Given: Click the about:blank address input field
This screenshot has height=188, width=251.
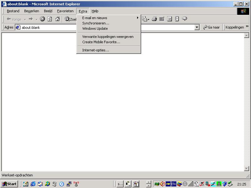Looking at the screenshot, I should tap(107, 27).
